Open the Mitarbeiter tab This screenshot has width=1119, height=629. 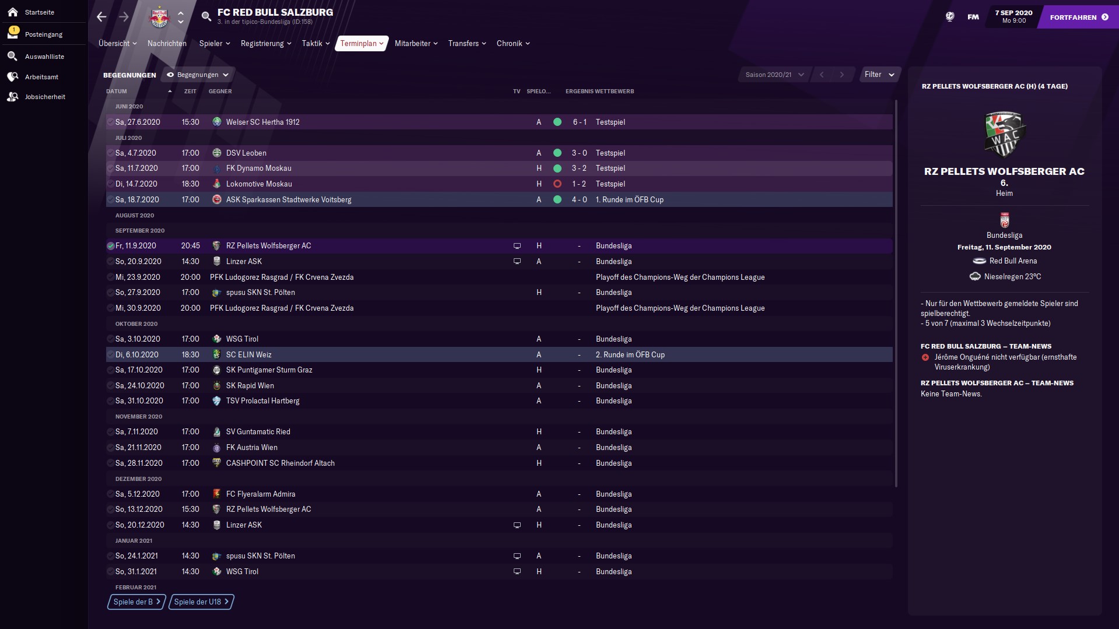pyautogui.click(x=416, y=43)
